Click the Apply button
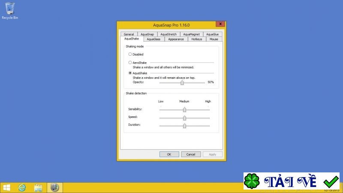This screenshot has width=343, height=193. click(212, 154)
